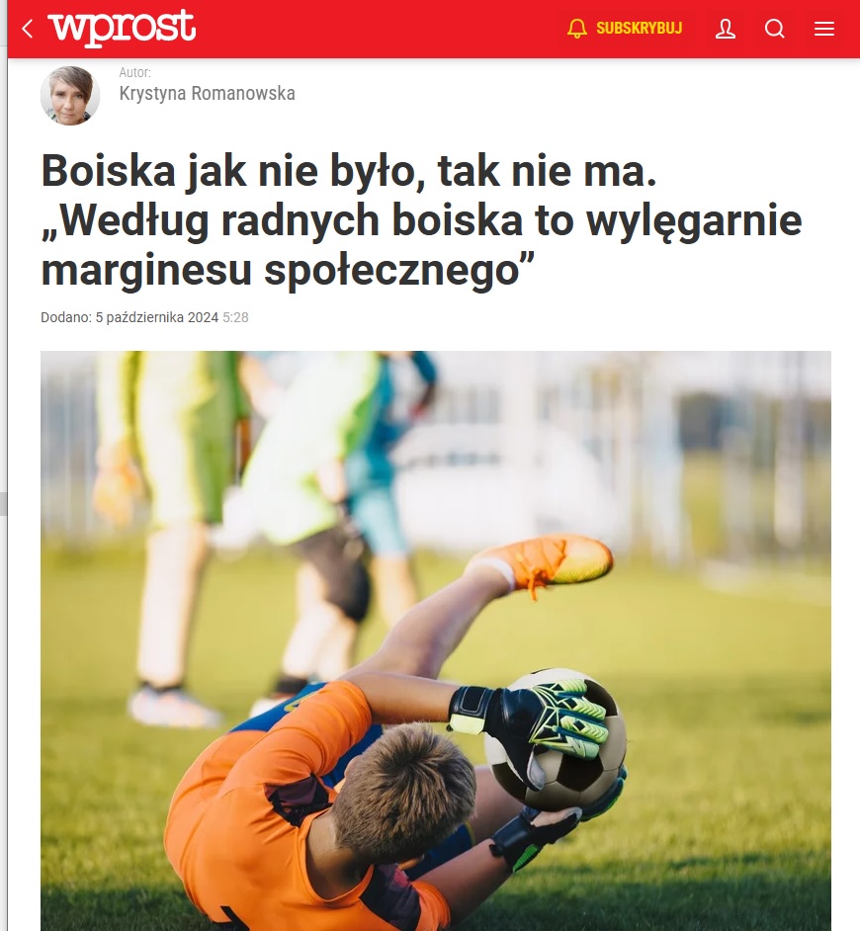Click the Autor label above the name
Image resolution: width=860 pixels, height=931 pixels.
click(x=134, y=72)
